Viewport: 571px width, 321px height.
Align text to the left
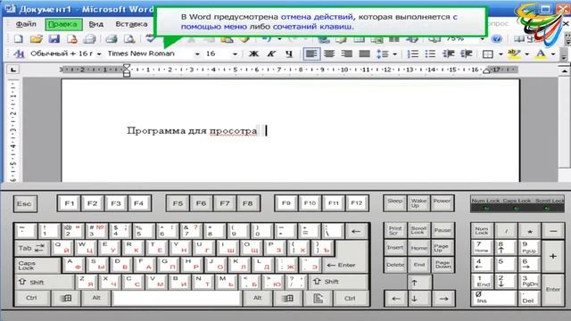point(311,53)
